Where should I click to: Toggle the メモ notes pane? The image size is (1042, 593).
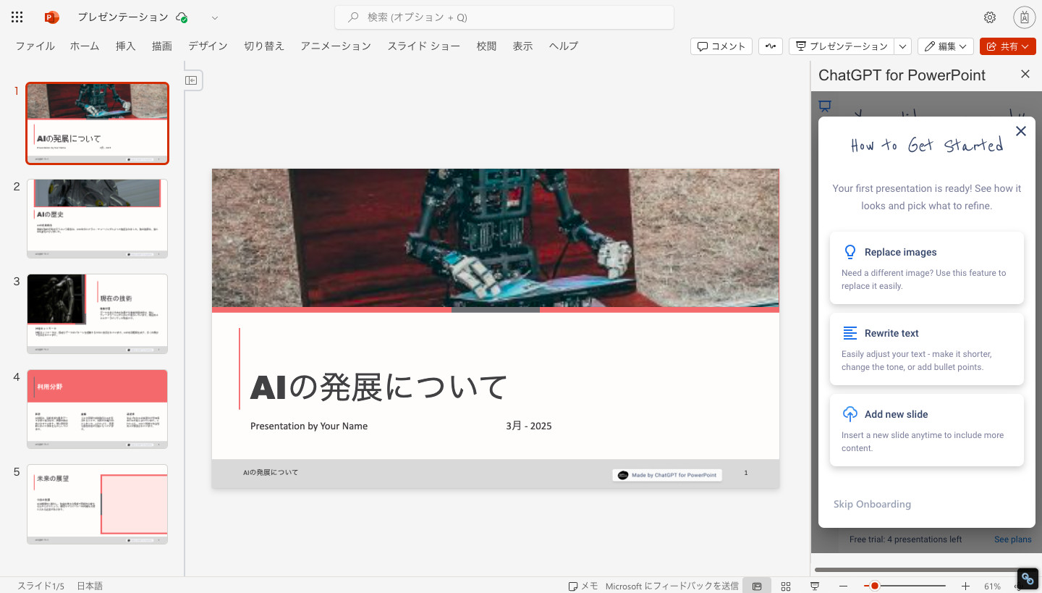583,586
